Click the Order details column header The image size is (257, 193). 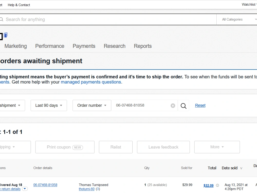[43, 168]
